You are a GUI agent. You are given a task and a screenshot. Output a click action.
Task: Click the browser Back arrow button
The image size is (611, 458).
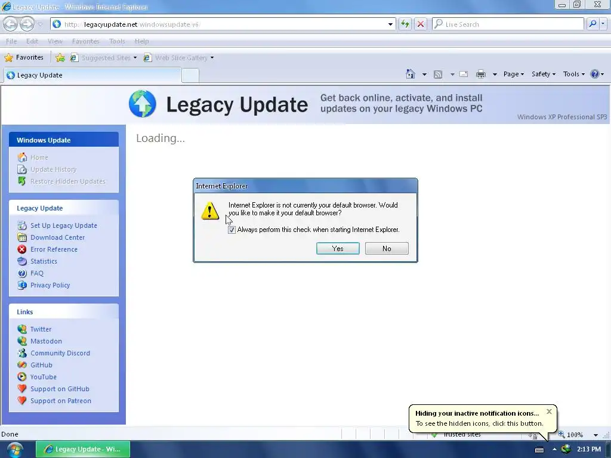point(11,24)
